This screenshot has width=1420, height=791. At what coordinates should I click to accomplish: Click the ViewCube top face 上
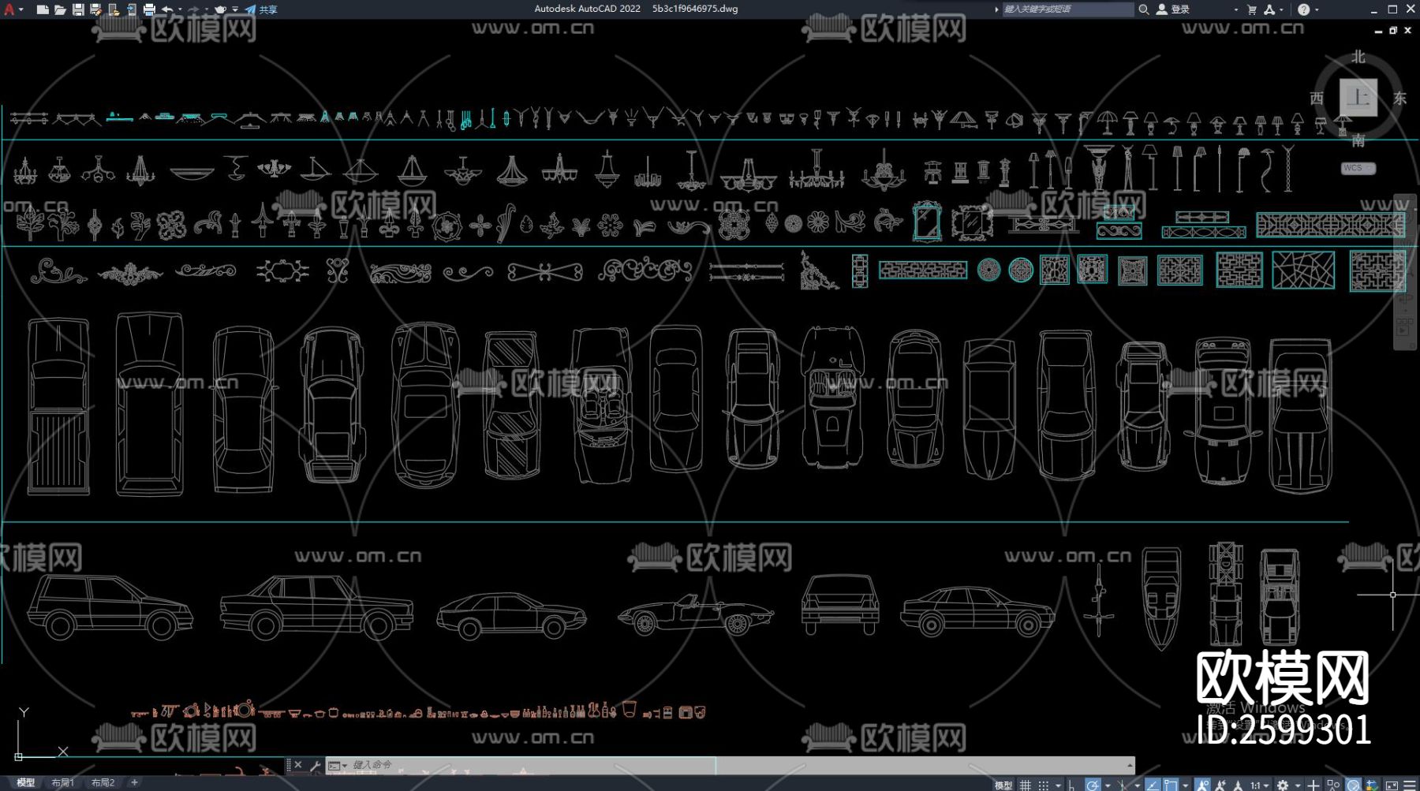point(1358,98)
